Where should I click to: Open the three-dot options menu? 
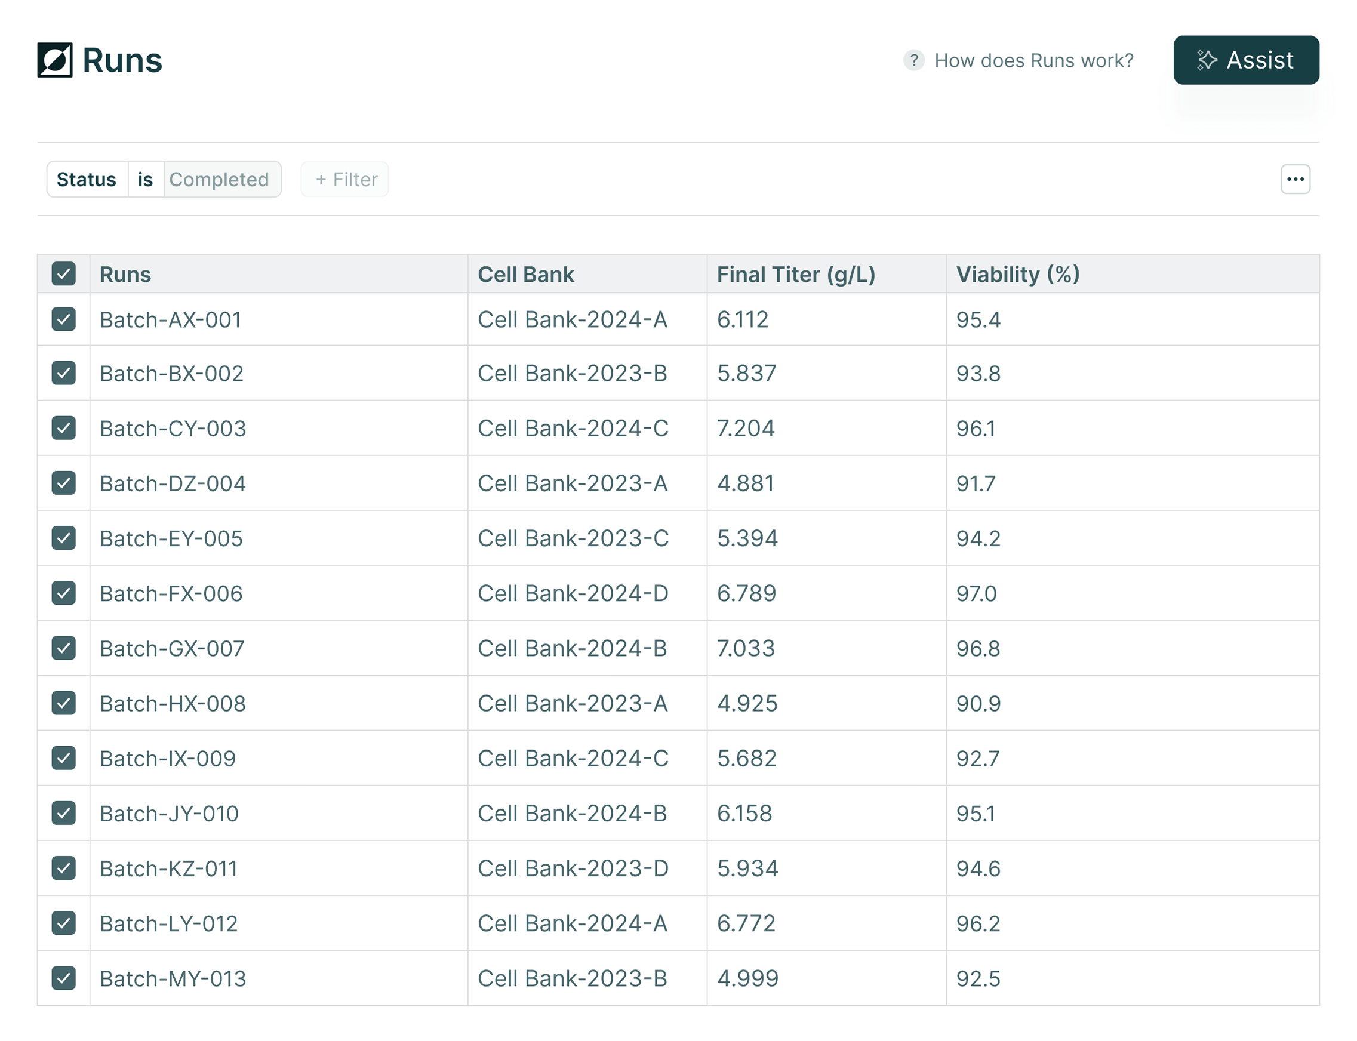[x=1295, y=179]
